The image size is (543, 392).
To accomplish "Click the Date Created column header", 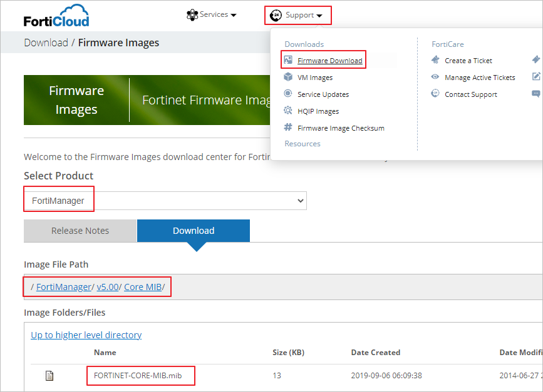I will pyautogui.click(x=376, y=353).
